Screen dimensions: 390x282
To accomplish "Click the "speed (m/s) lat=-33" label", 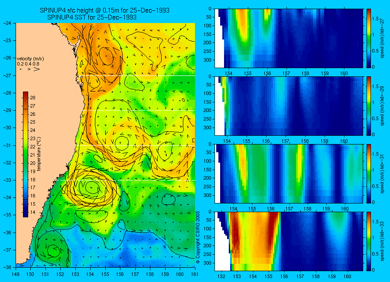I will click(x=382, y=241).
